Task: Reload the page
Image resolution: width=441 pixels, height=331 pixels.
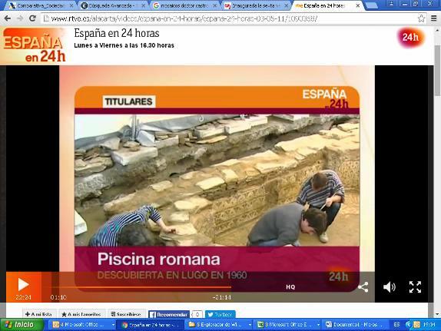Action: click(x=32, y=18)
